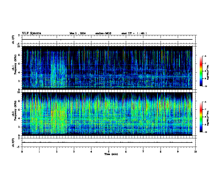
Task: Click time axis tick label '9'
Action: (x=178, y=152)
